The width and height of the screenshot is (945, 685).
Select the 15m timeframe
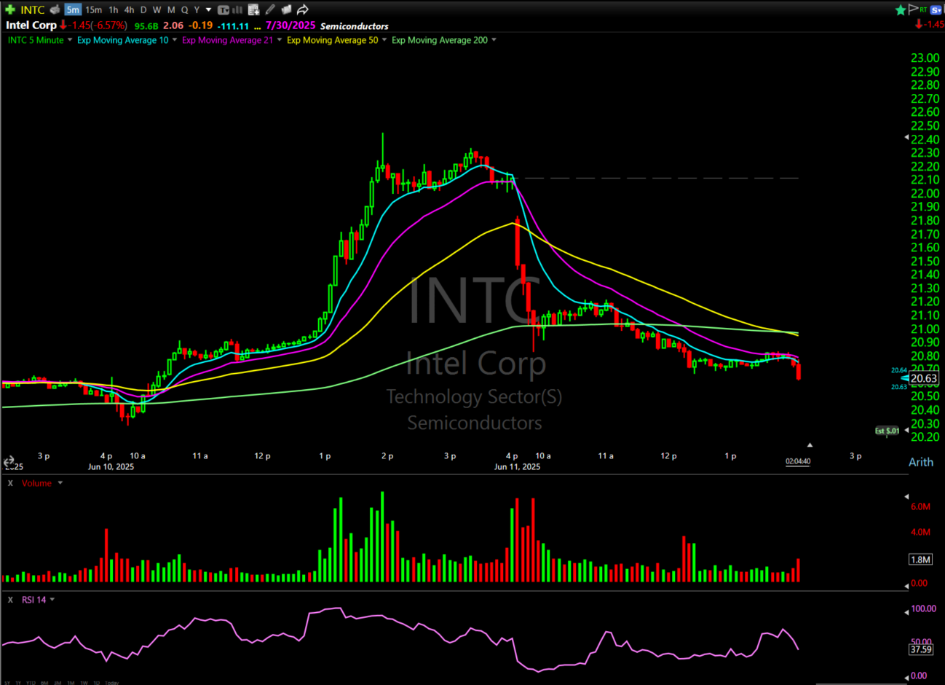coord(93,9)
